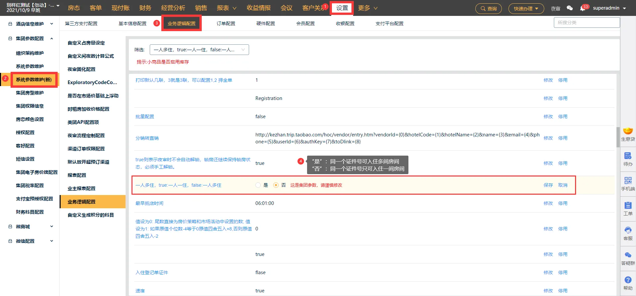Expand the 更多 menu dropdown
636x296 pixels.
(368, 8)
